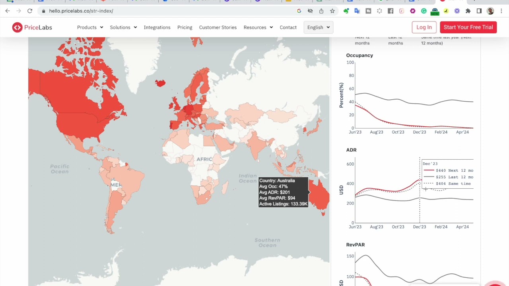Click 'Avg ADR: $201' in map tooltip
The image size is (509, 286).
tap(274, 192)
